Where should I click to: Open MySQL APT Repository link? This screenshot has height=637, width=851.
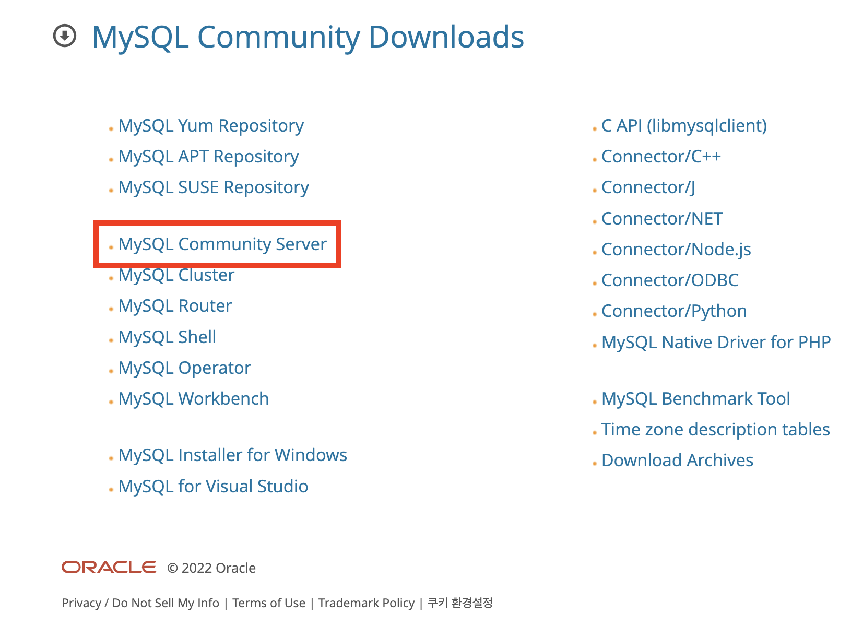pos(208,157)
